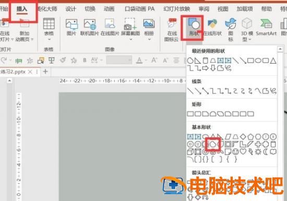Select the straight line in 线条 section
Viewport: 287px width, 201px height.
pyautogui.click(x=190, y=91)
